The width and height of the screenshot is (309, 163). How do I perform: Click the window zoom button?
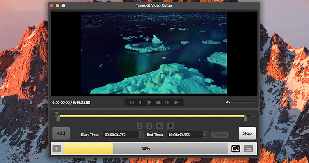(x=63, y=5)
